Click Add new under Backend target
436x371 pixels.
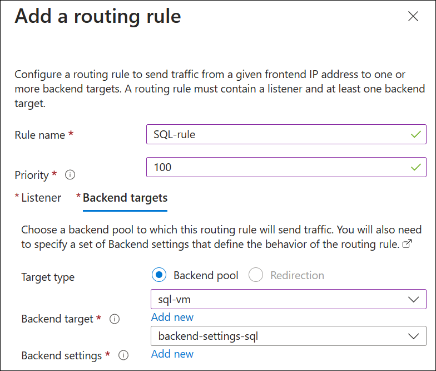tap(172, 318)
